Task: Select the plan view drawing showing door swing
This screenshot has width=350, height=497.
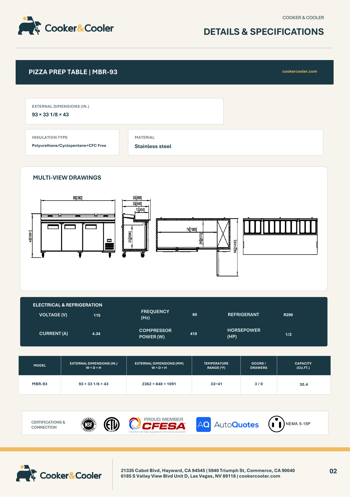Action: click(x=197, y=247)
